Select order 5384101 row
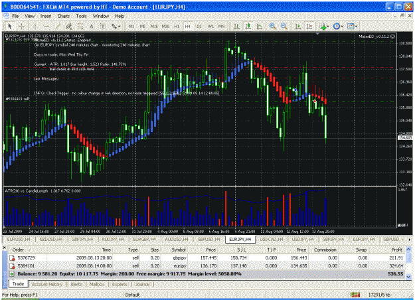415x300 pixels. click(207, 265)
